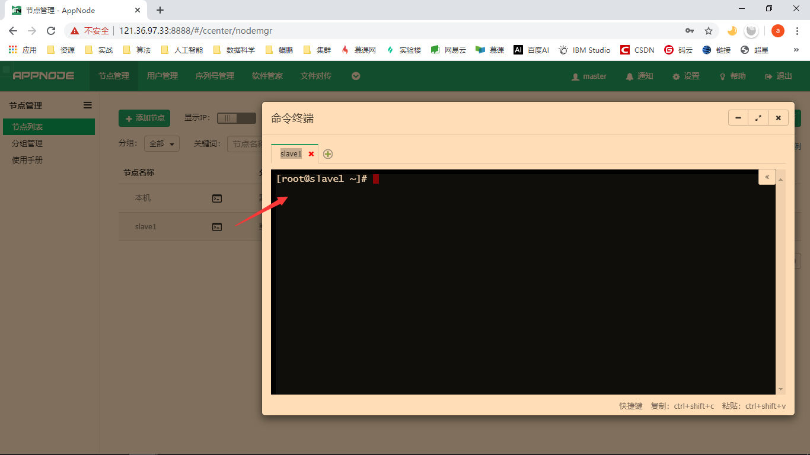The image size is (810, 455).
Task: Open the 软件管家 top menu
Action: 267,76
